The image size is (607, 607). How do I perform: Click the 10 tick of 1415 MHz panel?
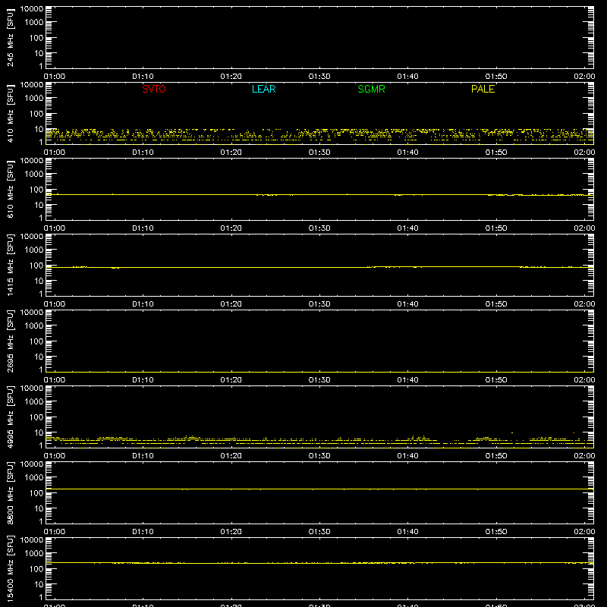pos(39,281)
